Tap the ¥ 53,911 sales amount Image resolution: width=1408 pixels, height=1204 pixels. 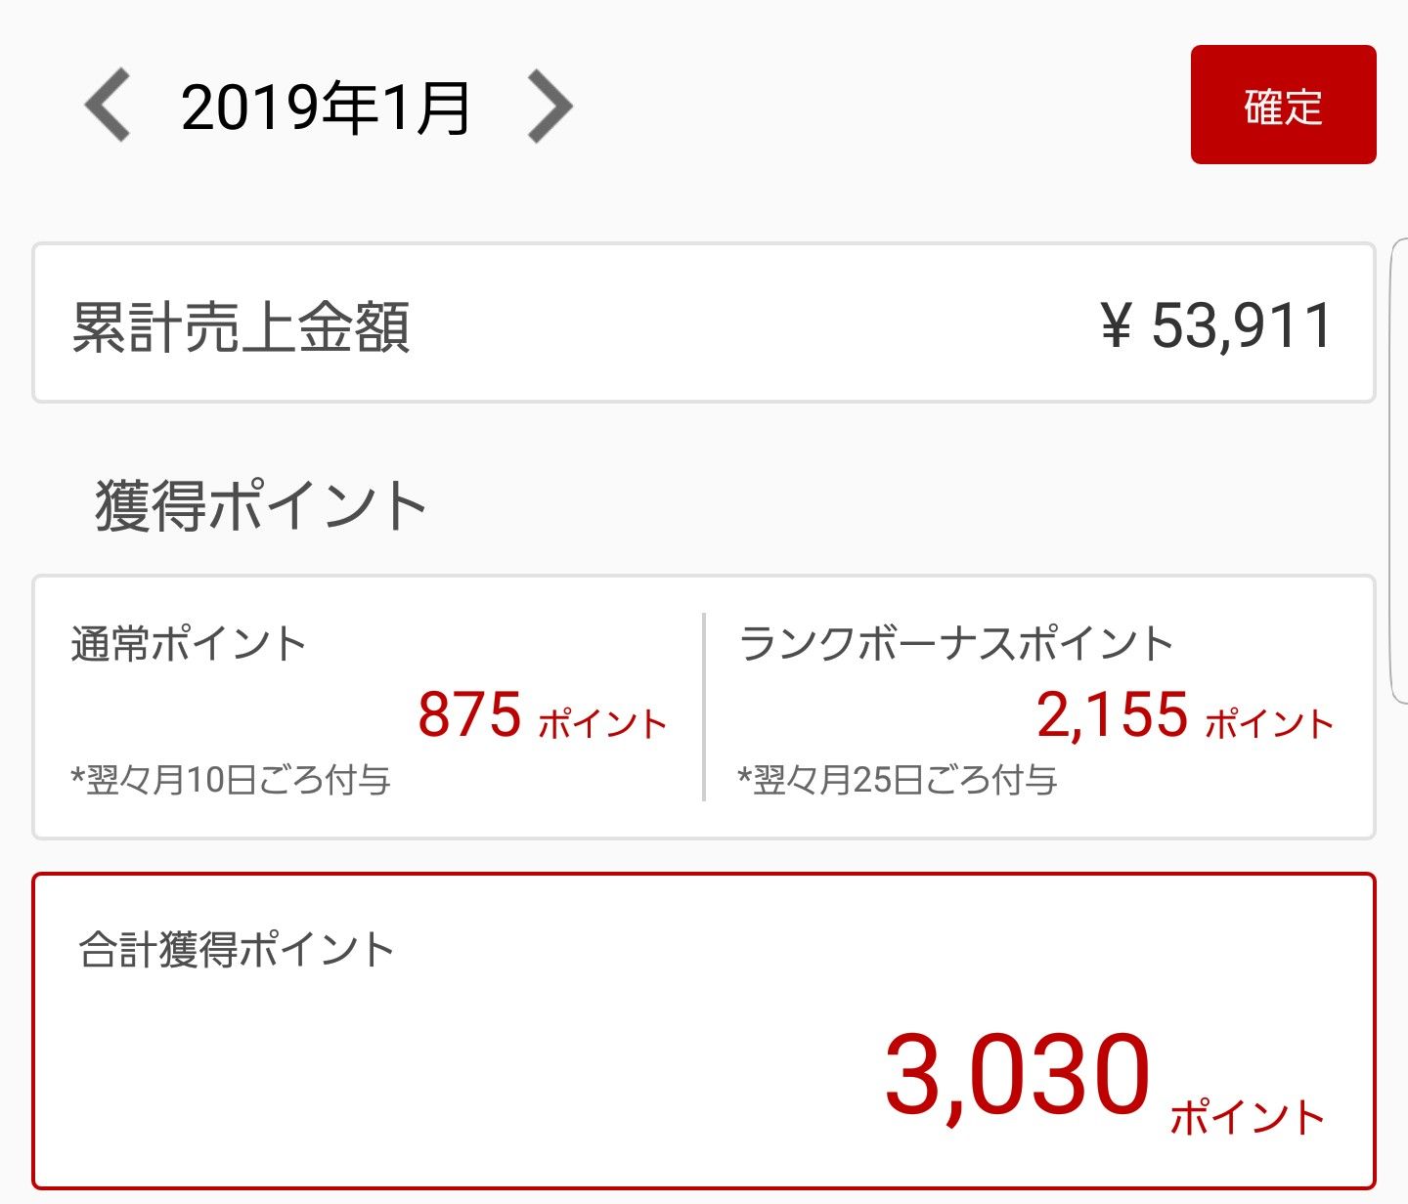(1216, 325)
